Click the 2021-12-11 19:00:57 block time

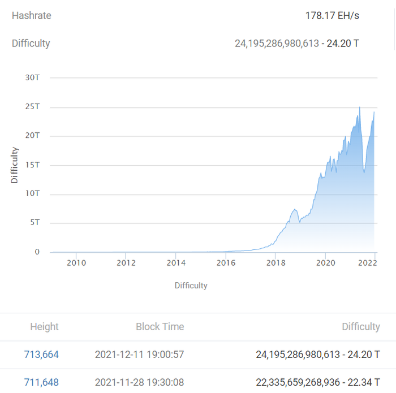[139, 355]
